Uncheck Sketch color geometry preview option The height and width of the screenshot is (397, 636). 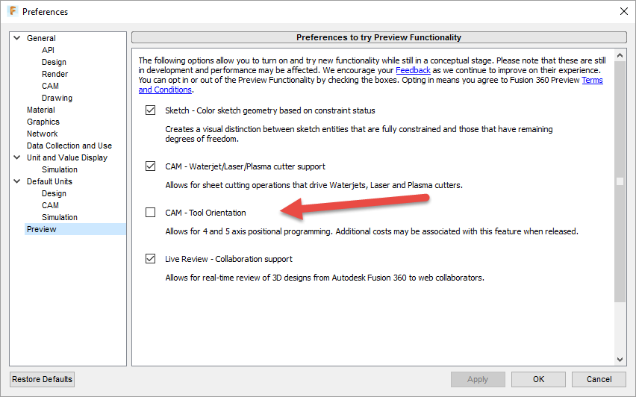point(151,110)
